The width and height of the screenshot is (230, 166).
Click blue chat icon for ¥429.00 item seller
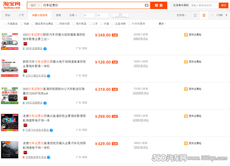click(48, 157)
